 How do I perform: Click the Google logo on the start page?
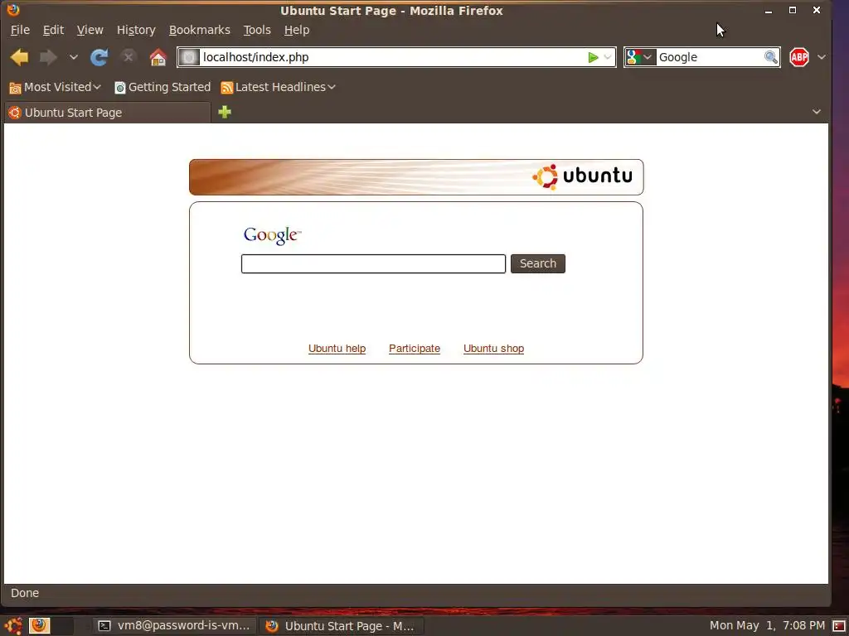click(272, 235)
